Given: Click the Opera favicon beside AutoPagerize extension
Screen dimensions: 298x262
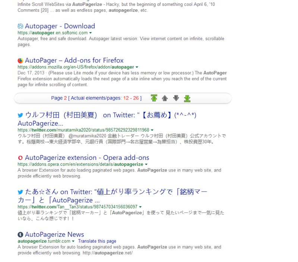Looking at the screenshot, I should tap(20, 158).
